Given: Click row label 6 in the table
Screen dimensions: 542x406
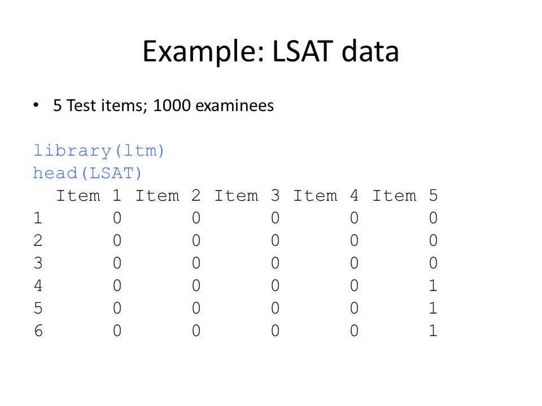Looking at the screenshot, I should pos(38,331).
